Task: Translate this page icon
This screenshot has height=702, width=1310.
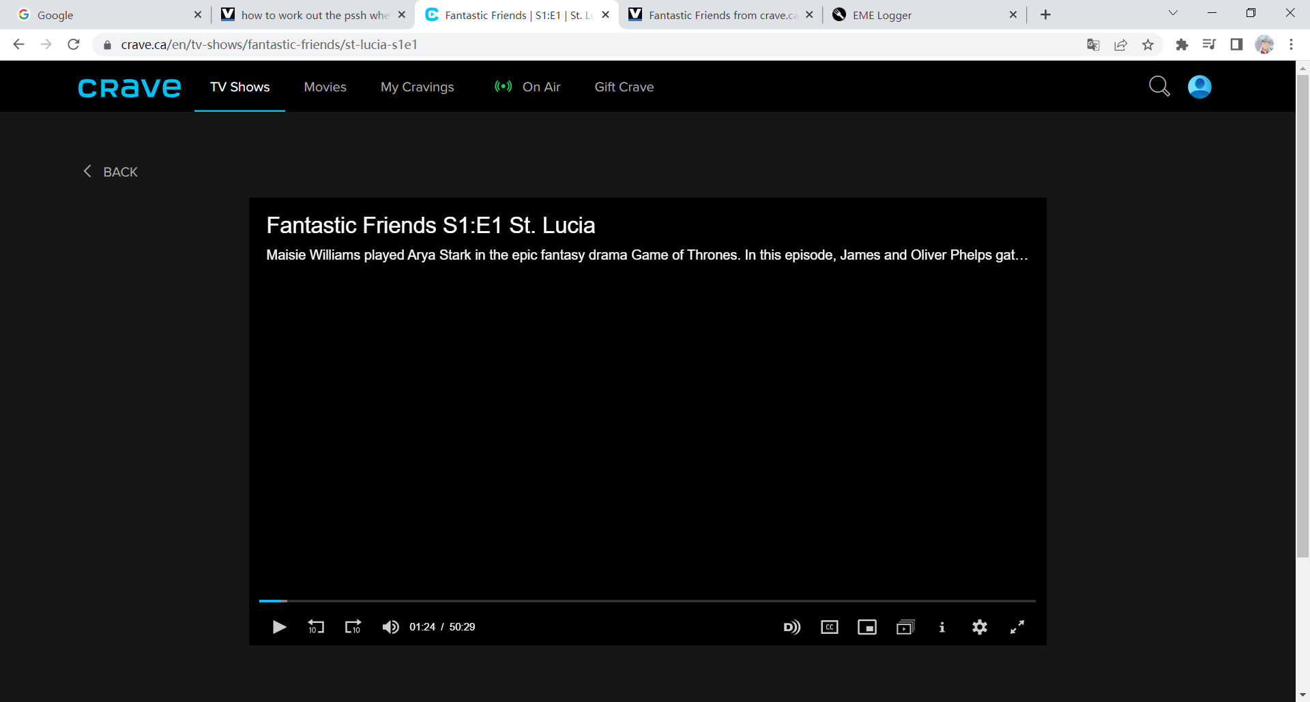Action: coord(1093,45)
